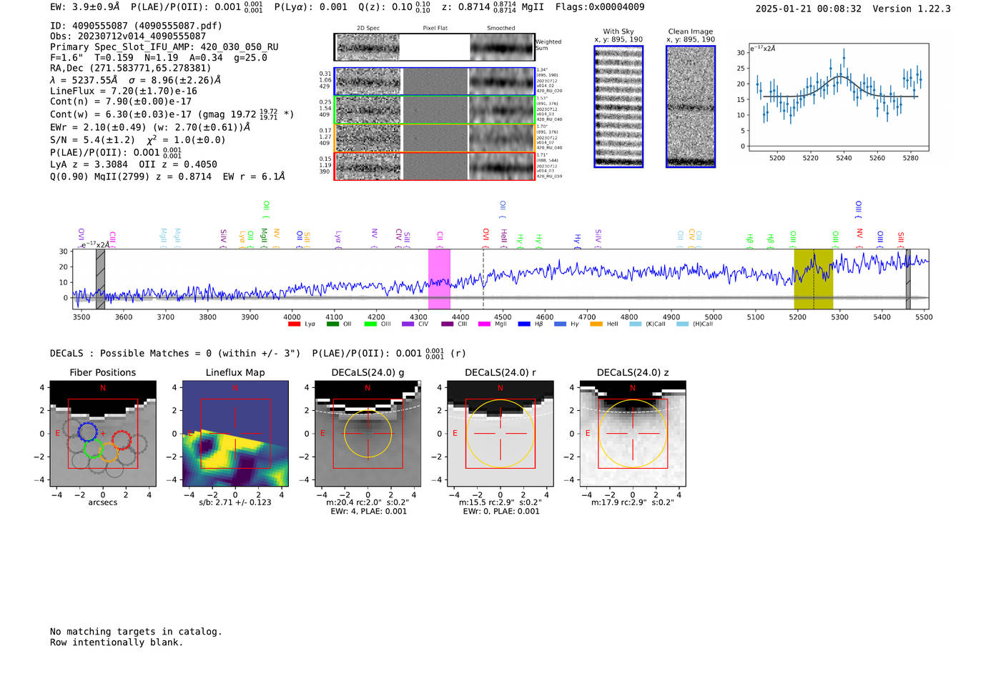The width and height of the screenshot is (1001, 681).
Task: Click the EWr = 2.10 line
Action: pos(150,127)
